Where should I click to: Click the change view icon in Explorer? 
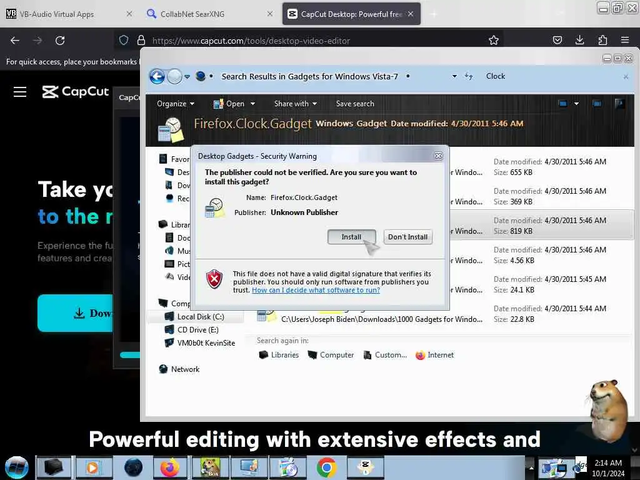[x=562, y=104]
